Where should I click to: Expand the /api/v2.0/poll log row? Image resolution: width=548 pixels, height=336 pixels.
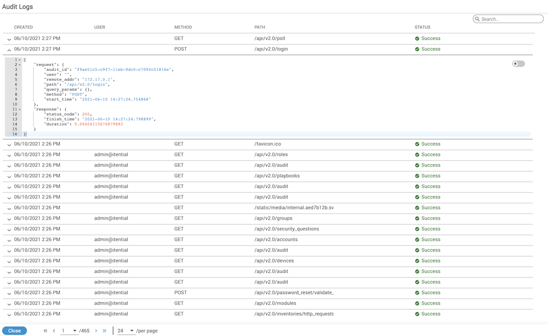coord(9,39)
